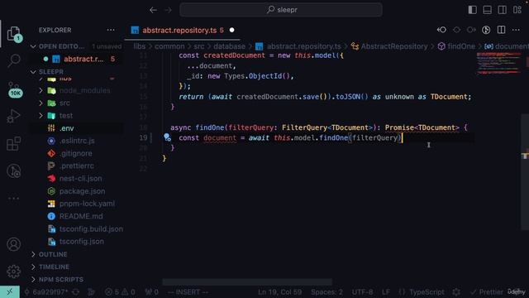Open errors and warnings count in status bar

coord(120,292)
